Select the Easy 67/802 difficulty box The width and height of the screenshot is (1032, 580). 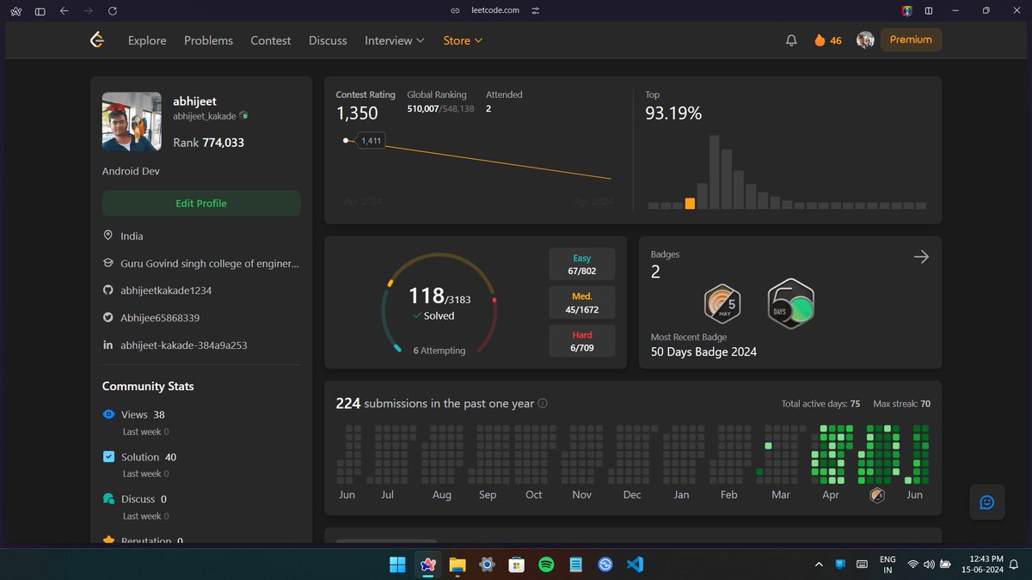pyautogui.click(x=582, y=265)
